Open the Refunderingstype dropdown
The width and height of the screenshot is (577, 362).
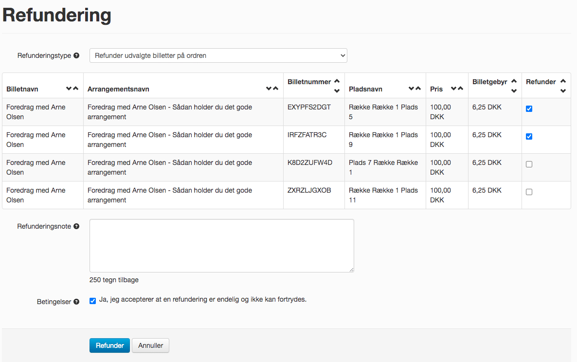[218, 55]
